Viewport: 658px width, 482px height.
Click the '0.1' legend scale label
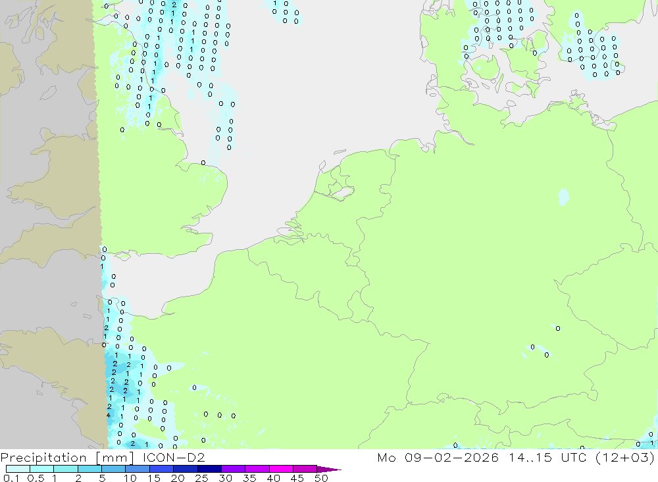[11, 478]
